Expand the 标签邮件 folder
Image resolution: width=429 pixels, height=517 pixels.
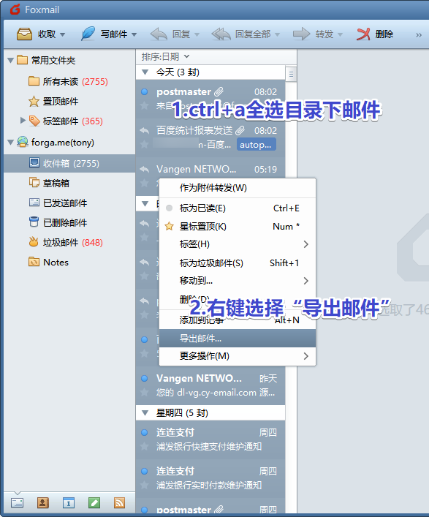pos(23,121)
